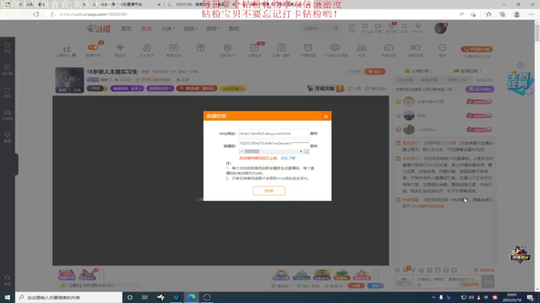Open the streamer avatar thumbnail
The image size is (540, 303).
pos(70,79)
